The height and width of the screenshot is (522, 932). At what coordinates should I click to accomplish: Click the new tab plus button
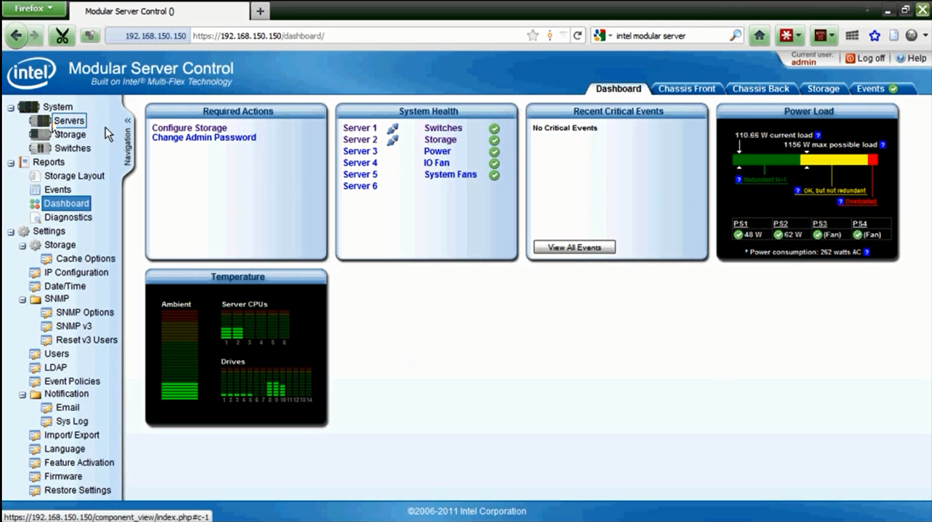coord(260,10)
